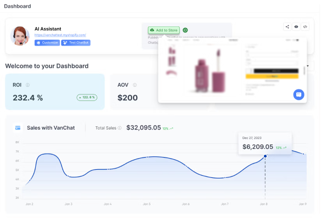Click the Dec 27, 2023 tooltip date
Viewport: 321px width, 218px height.
(252, 138)
